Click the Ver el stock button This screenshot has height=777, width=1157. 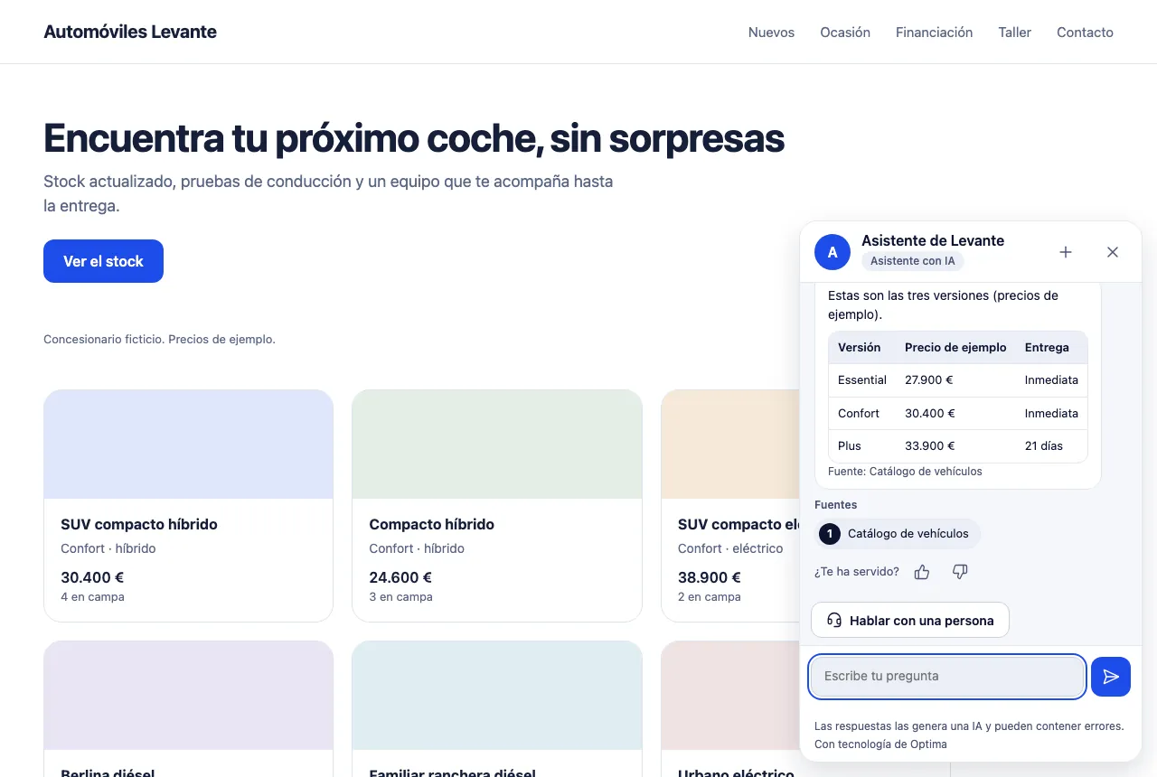tap(103, 261)
